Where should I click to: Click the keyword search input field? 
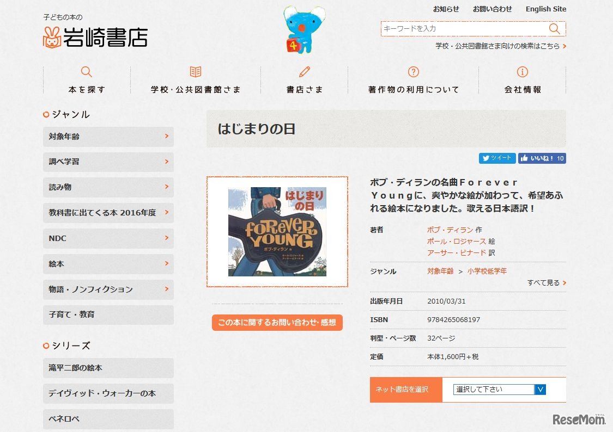pyautogui.click(x=463, y=28)
